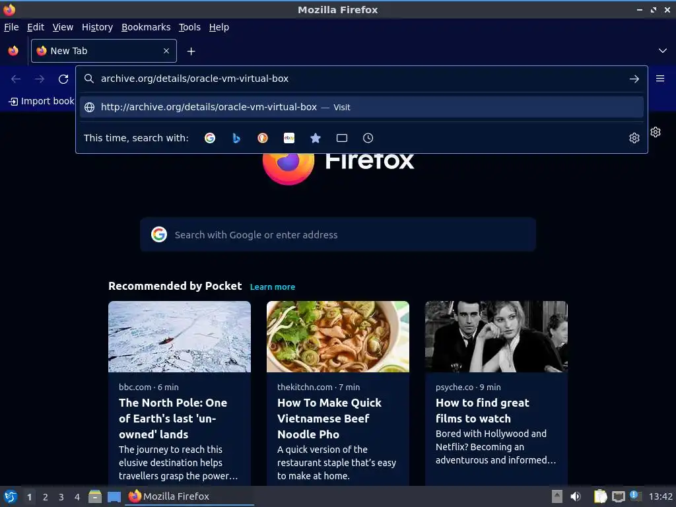Open search settings gear in URL dropdown
The image size is (676, 507).
(634, 138)
